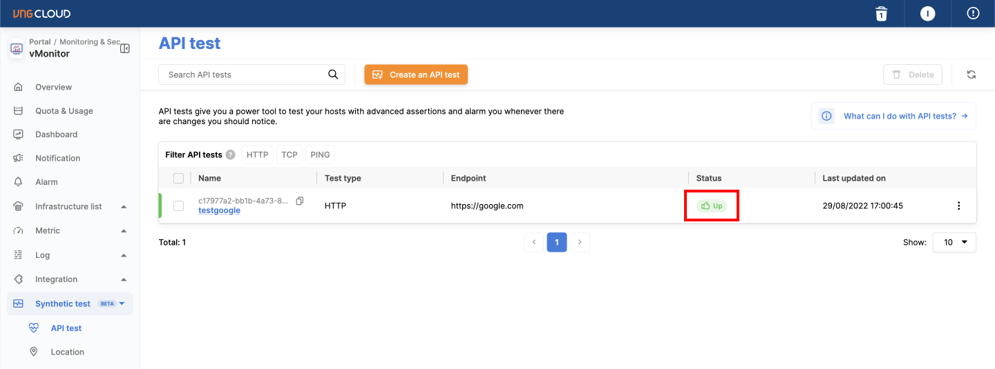This screenshot has width=995, height=369.
Task: Open the alert icon in top-right corner
Action: pyautogui.click(x=973, y=14)
